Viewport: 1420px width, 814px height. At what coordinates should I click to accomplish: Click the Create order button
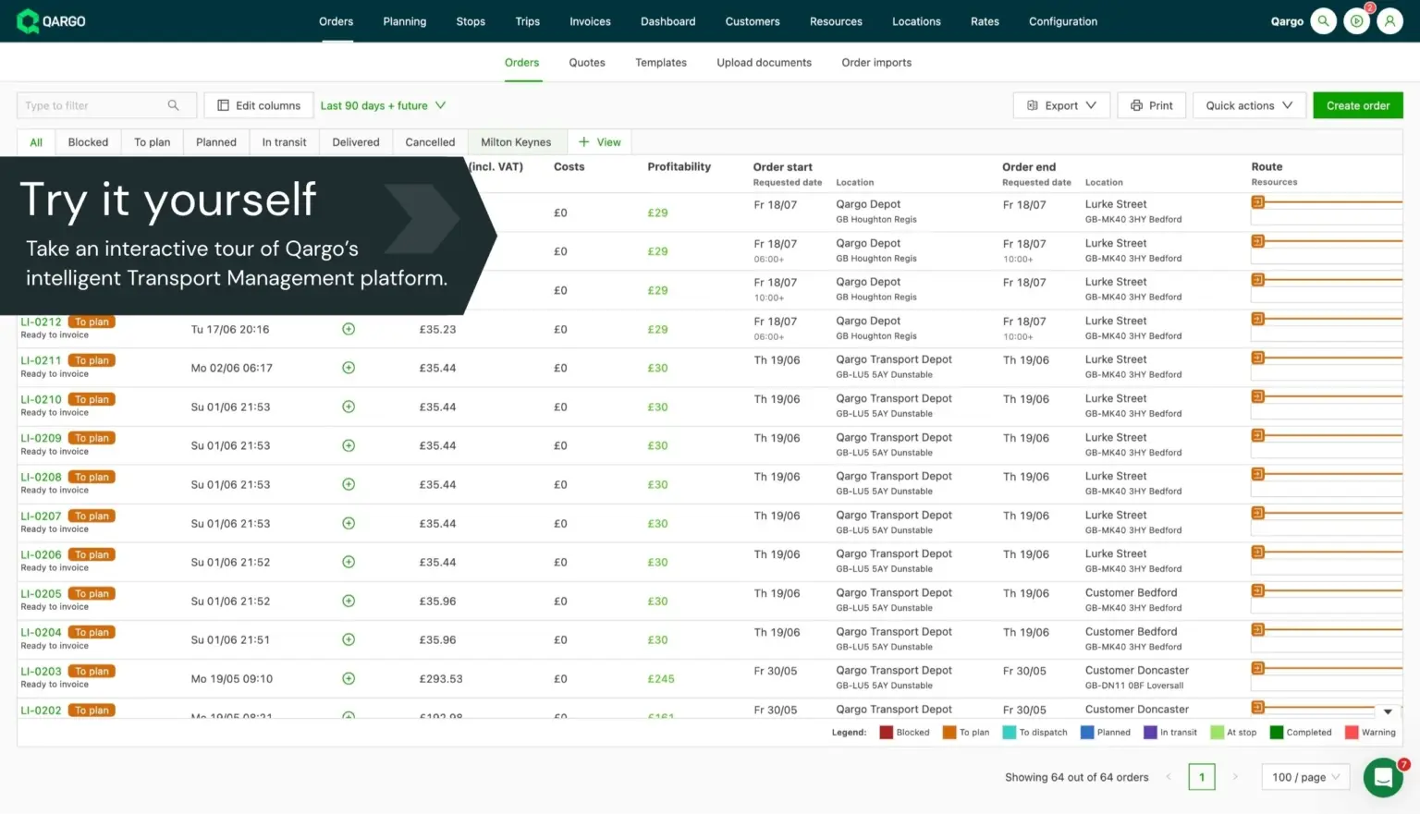click(x=1357, y=104)
